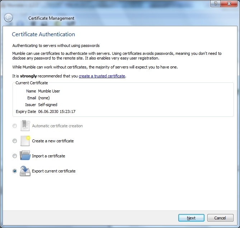Click the 'Automatic certificate creation' label
Screen dimensions: 240x228
57,126
